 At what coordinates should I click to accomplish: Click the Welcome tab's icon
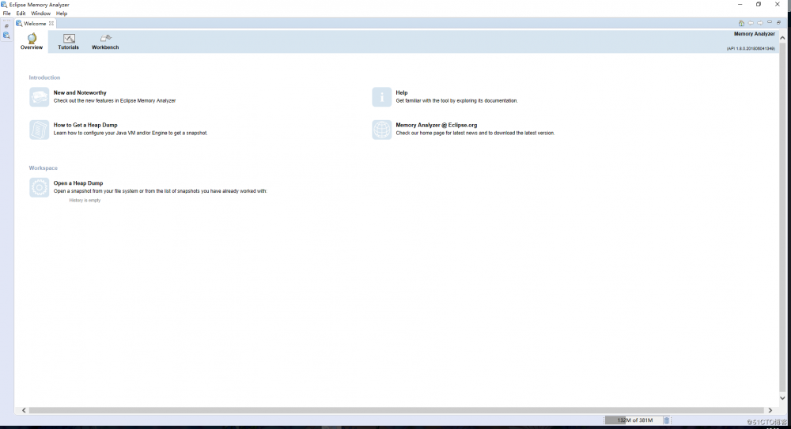tap(19, 23)
